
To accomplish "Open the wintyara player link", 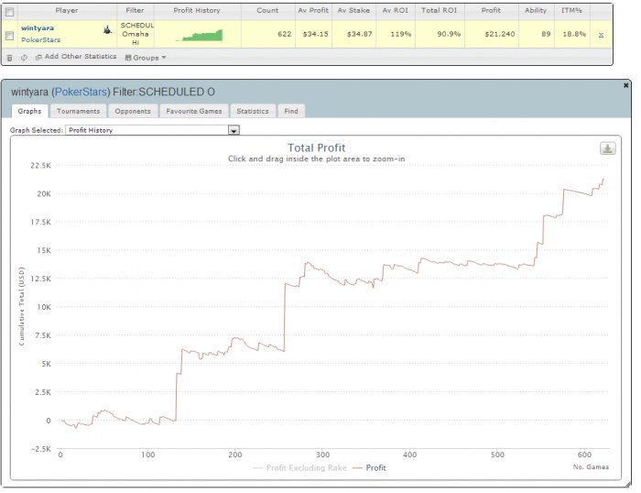I will [x=38, y=28].
